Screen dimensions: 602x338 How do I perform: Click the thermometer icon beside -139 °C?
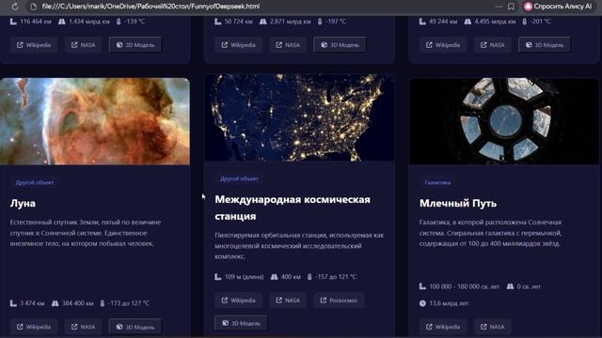point(119,22)
